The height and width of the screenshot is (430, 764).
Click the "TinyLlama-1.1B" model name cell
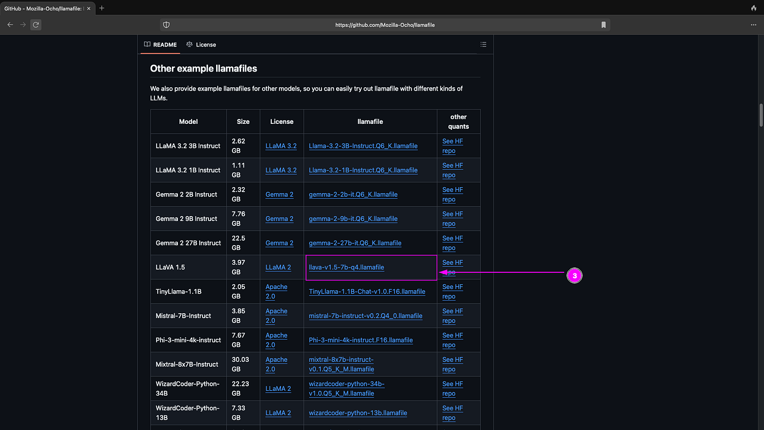[x=189, y=291]
